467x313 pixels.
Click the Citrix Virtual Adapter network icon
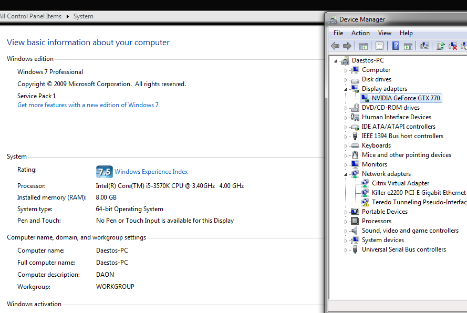click(x=365, y=183)
